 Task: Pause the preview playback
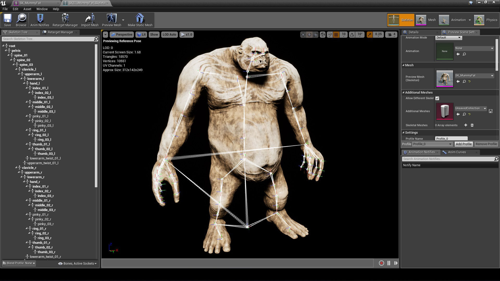(389, 263)
